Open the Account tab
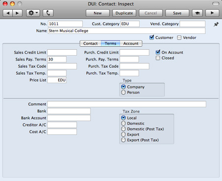222x181 pixels. (x=131, y=43)
